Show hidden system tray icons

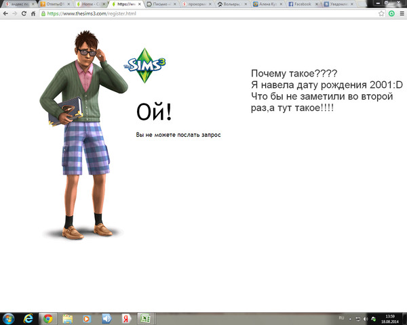coord(351,319)
